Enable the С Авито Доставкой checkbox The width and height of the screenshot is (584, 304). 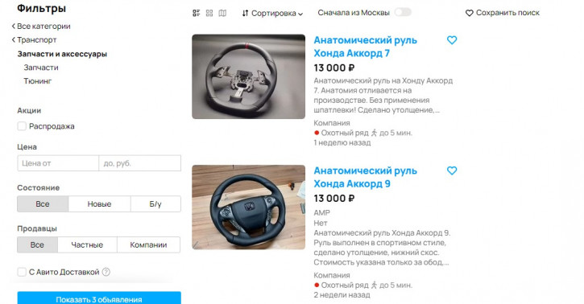22,272
